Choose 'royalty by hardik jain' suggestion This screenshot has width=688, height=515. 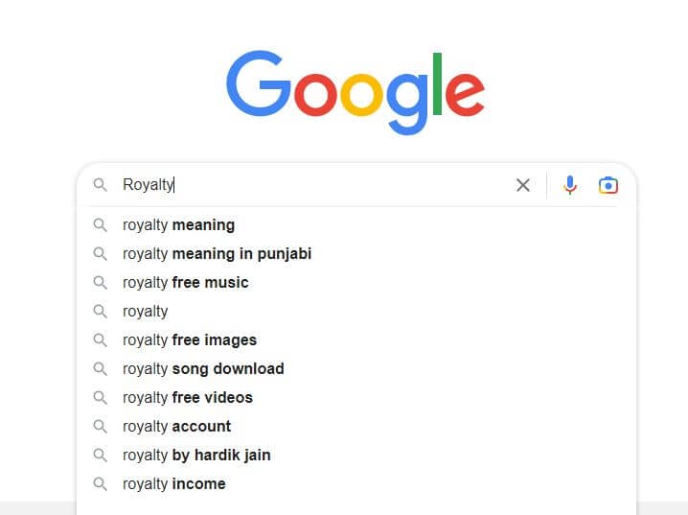click(x=356, y=455)
